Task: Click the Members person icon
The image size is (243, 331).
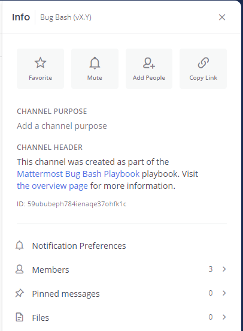Action: 20,269
